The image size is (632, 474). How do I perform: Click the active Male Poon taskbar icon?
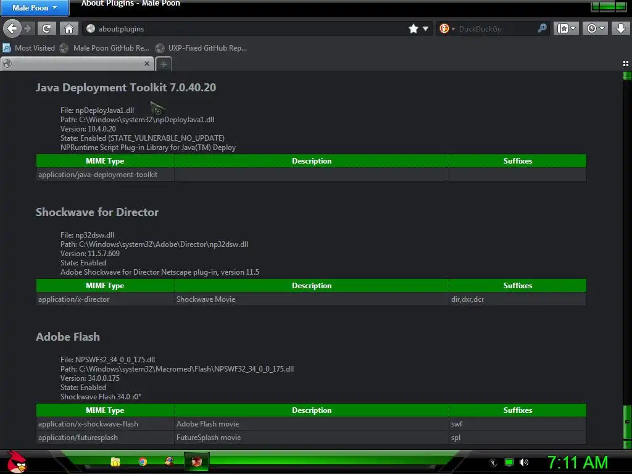(x=197, y=462)
